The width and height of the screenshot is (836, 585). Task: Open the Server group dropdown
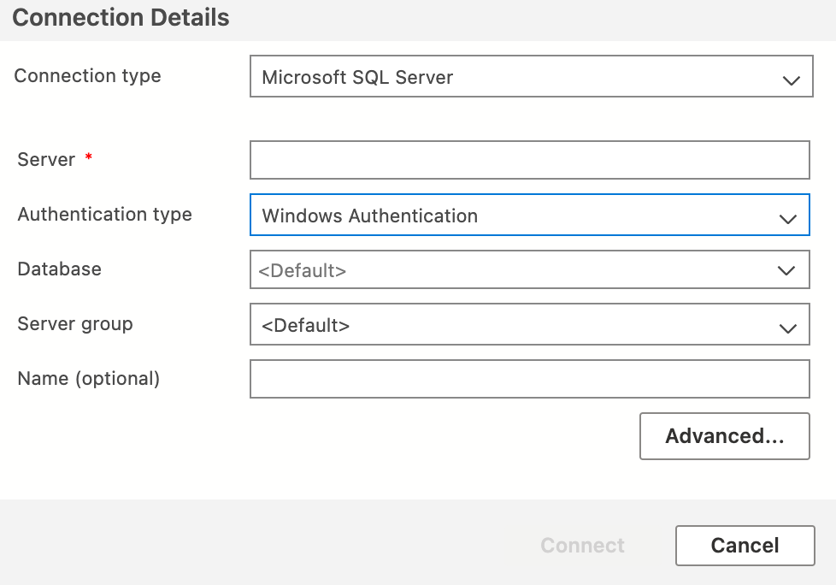530,324
